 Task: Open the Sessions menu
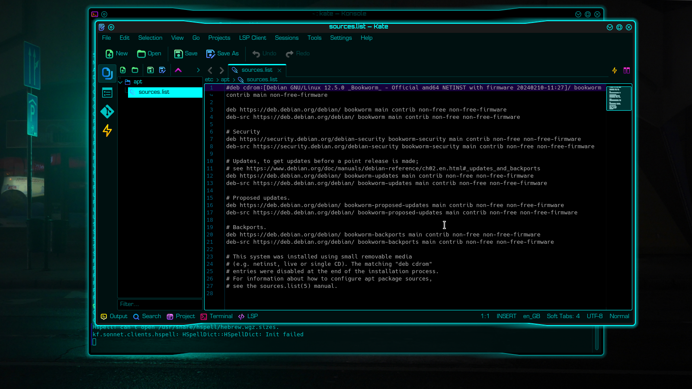click(x=287, y=38)
